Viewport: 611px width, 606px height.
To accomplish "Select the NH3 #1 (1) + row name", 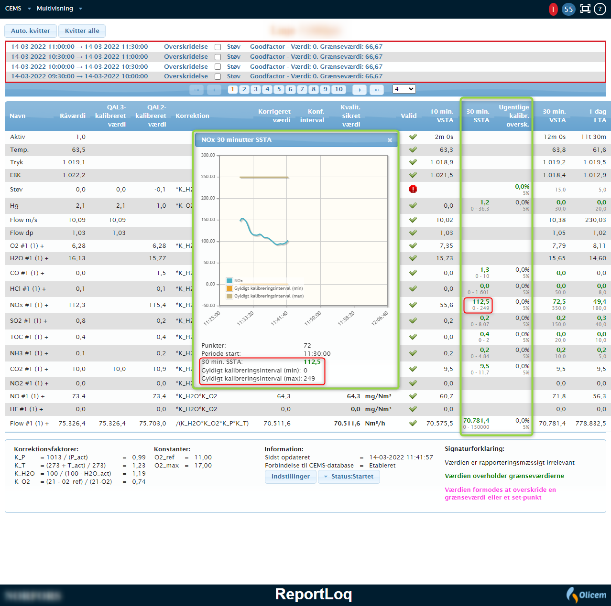I will [29, 353].
